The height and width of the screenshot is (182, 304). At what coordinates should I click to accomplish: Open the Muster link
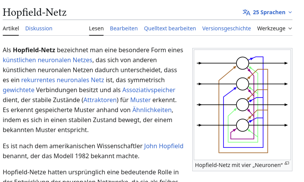140,100
